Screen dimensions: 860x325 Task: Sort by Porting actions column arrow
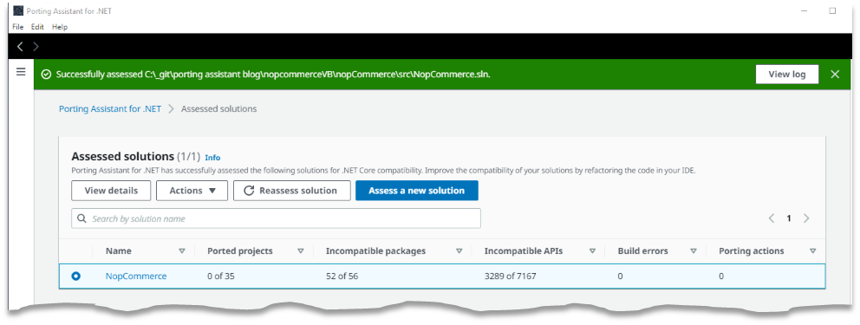coord(813,251)
